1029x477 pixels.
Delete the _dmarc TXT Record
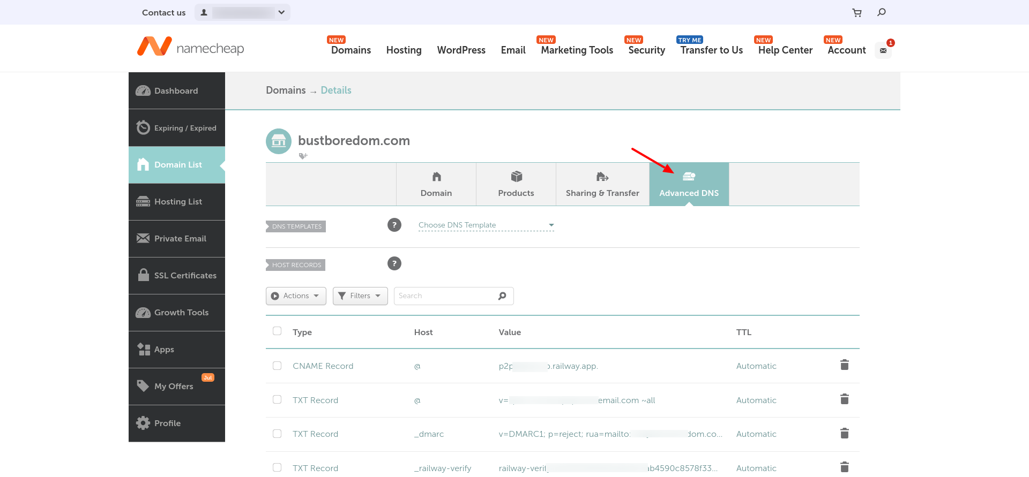click(x=845, y=433)
